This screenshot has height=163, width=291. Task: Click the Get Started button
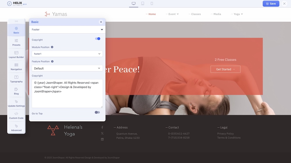point(226,69)
